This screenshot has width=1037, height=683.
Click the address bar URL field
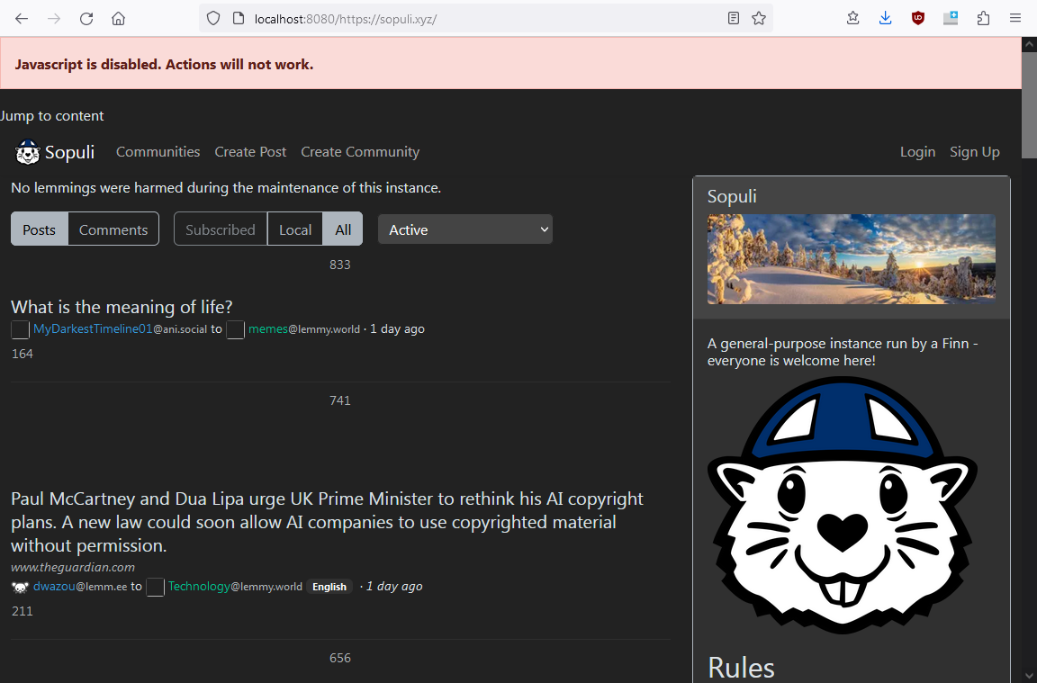coord(486,19)
